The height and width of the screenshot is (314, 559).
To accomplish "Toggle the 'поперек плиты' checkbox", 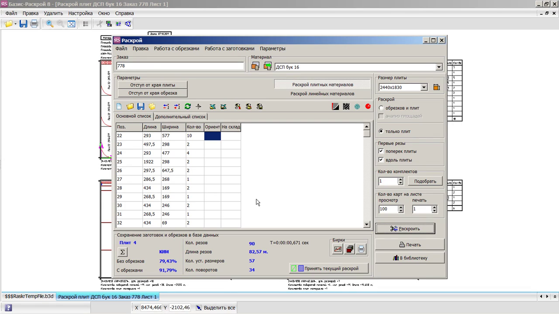I will [381, 151].
